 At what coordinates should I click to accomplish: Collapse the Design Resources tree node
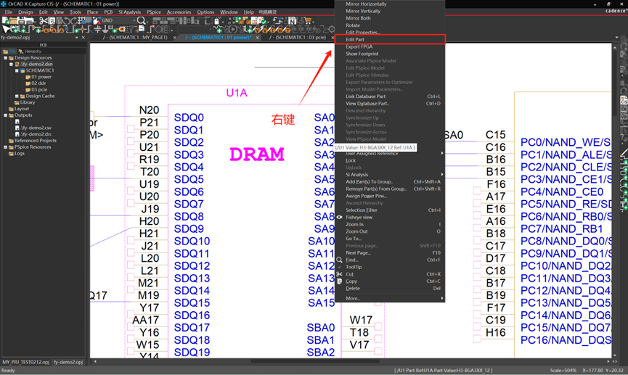pos(6,57)
